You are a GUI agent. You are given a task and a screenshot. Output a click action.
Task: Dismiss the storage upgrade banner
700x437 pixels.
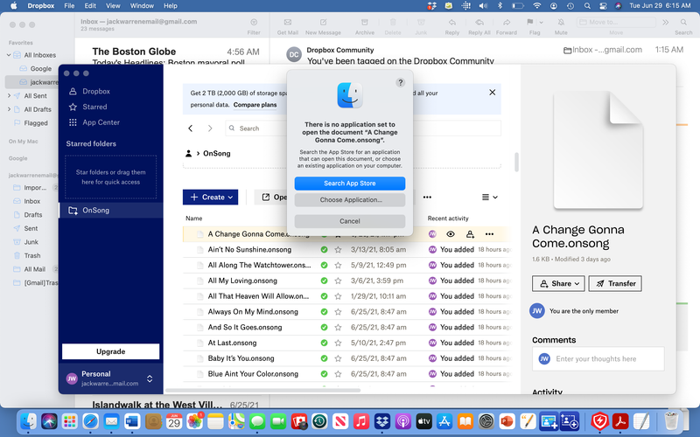[493, 93]
